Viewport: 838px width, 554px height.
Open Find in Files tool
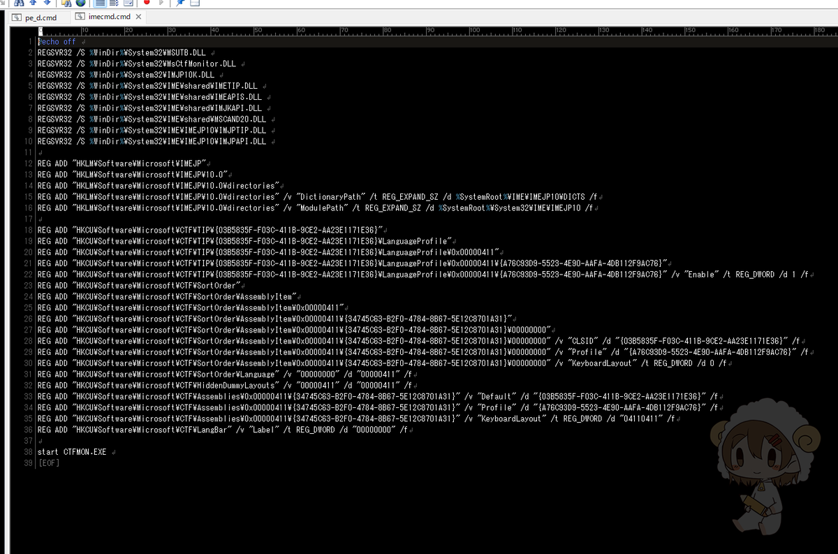click(65, 4)
